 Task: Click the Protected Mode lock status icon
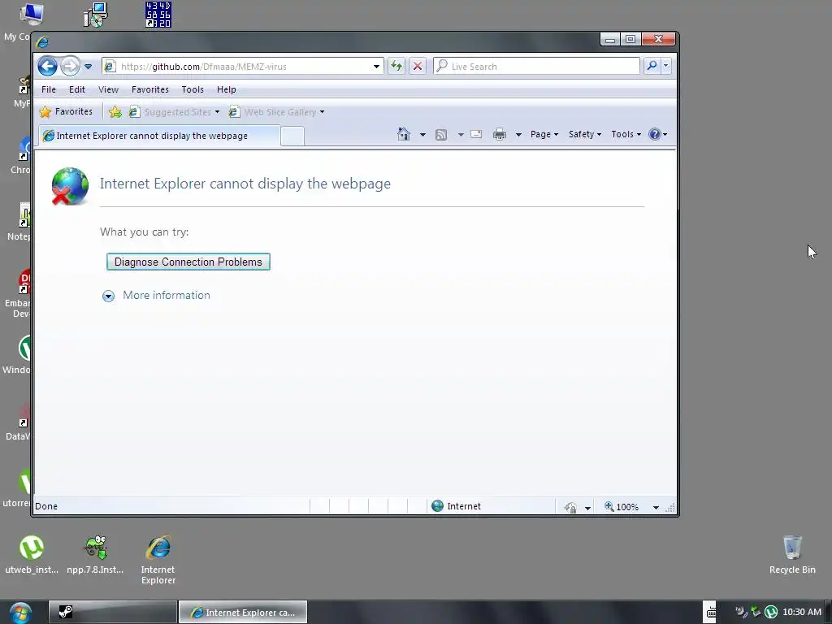[570, 507]
